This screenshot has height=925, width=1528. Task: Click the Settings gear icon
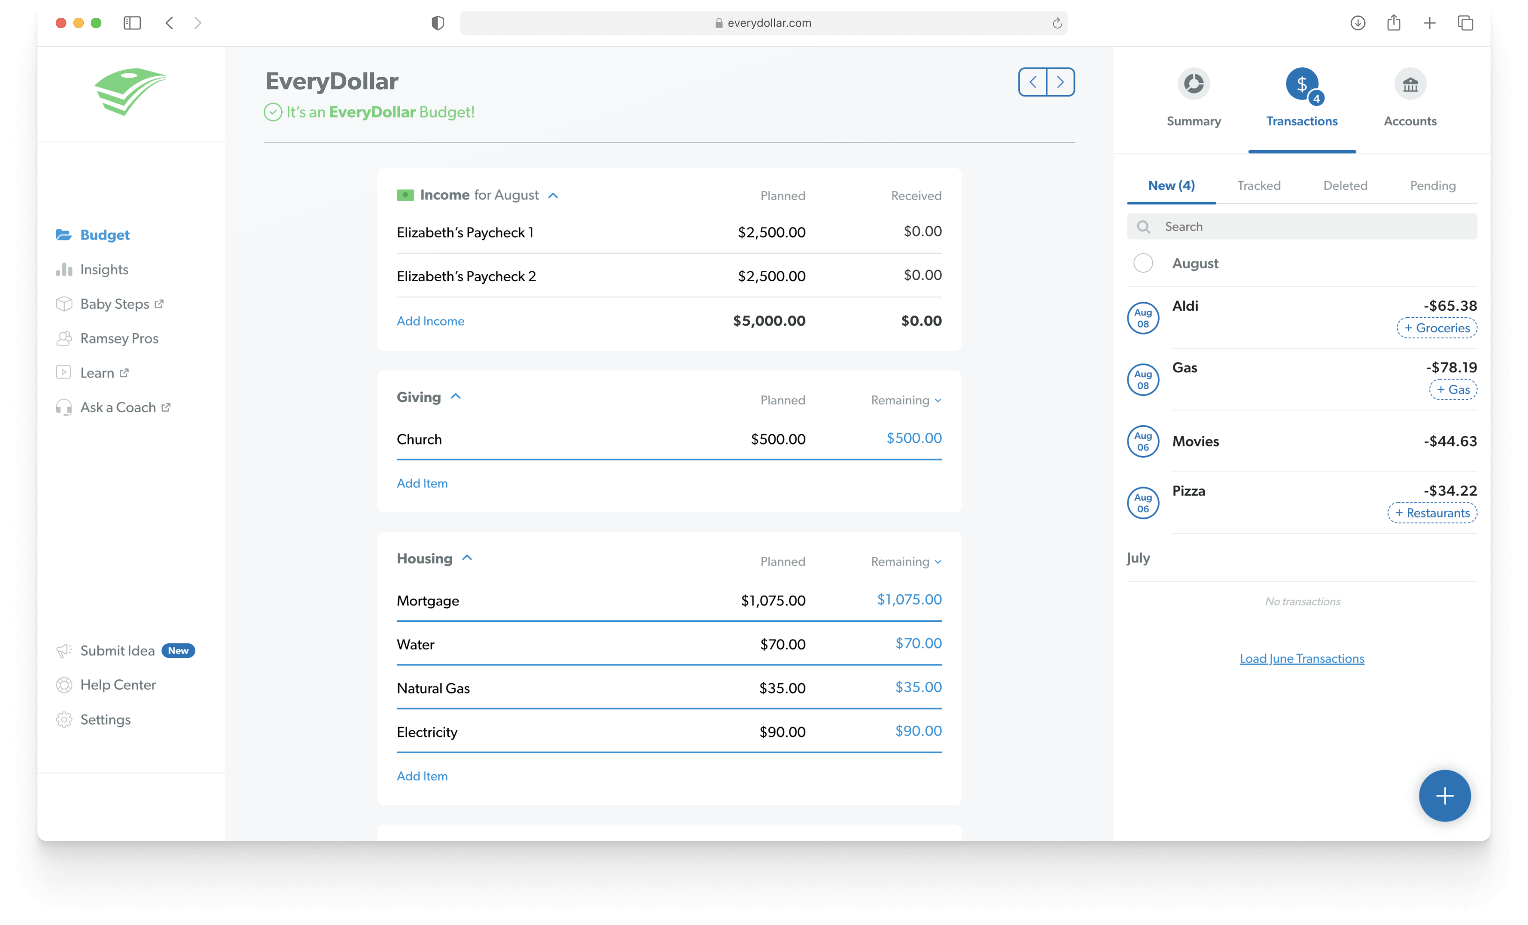[63, 720]
